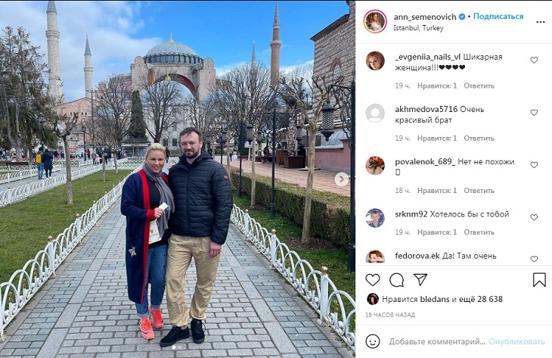Advance to the next photo with the arrow

click(x=341, y=179)
